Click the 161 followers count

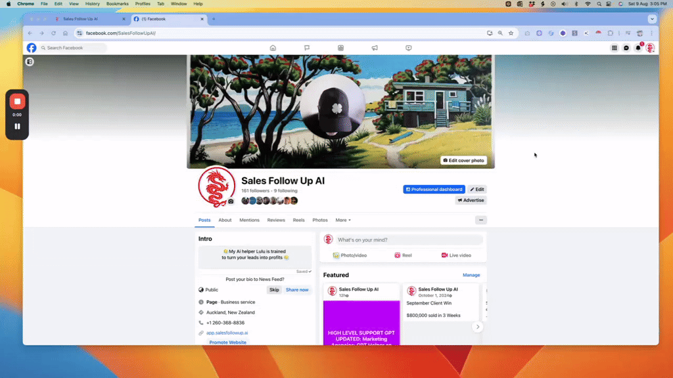coord(255,191)
